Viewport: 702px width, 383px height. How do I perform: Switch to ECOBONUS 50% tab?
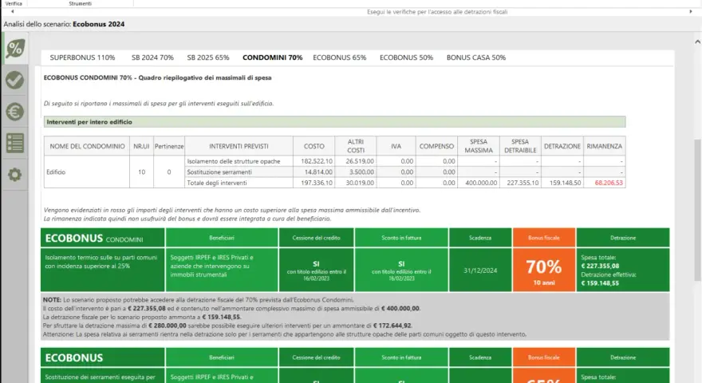coord(406,57)
